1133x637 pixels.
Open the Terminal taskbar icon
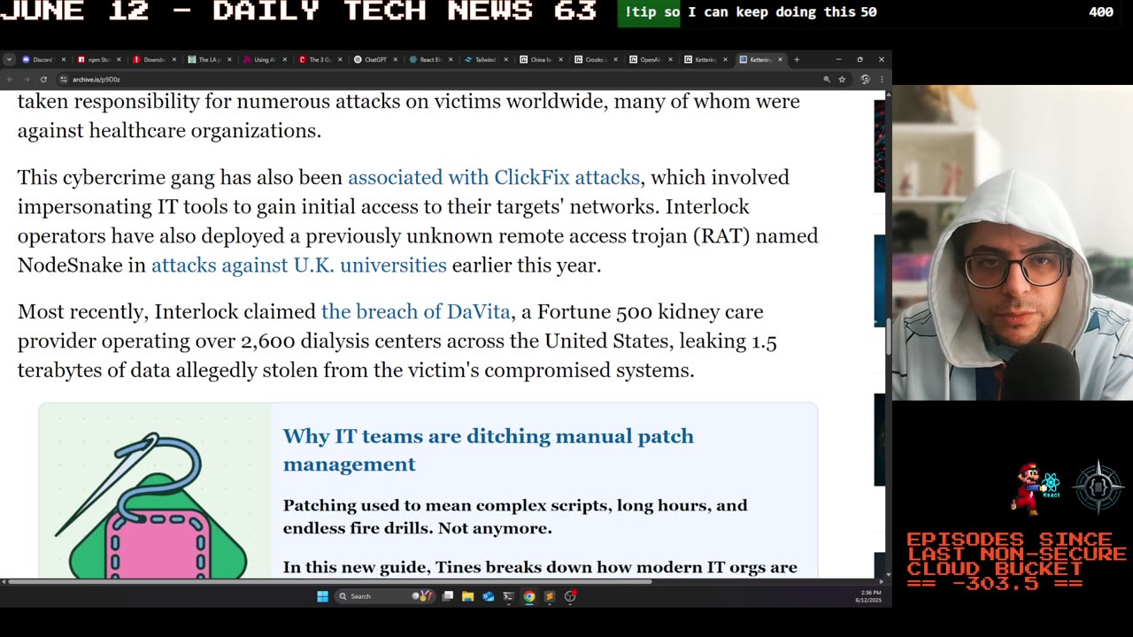pyautogui.click(x=508, y=596)
